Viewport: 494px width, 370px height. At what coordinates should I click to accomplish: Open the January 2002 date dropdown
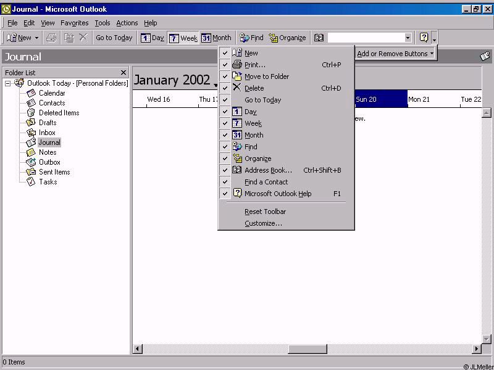[216, 85]
